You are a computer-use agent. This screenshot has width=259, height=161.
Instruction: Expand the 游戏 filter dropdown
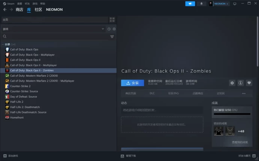pyautogui.click(x=53, y=29)
